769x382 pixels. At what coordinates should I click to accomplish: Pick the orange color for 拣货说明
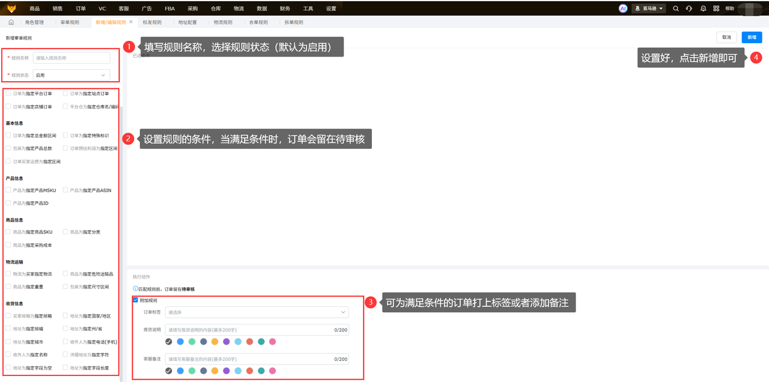214,342
